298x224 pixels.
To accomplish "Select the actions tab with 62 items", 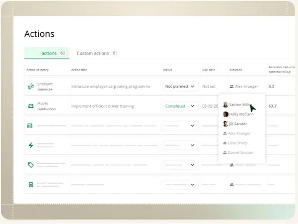I will 48,53.
